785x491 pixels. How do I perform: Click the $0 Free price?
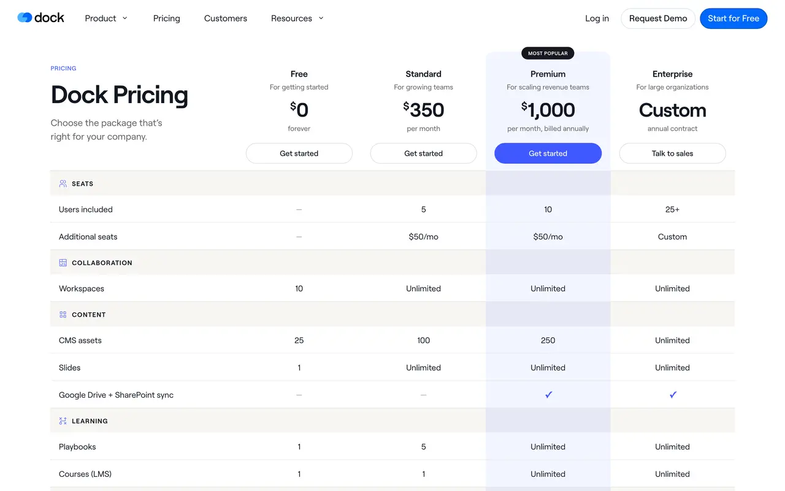click(299, 110)
